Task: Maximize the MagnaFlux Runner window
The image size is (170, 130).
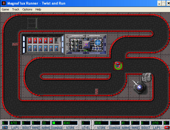Action: click(164, 3)
